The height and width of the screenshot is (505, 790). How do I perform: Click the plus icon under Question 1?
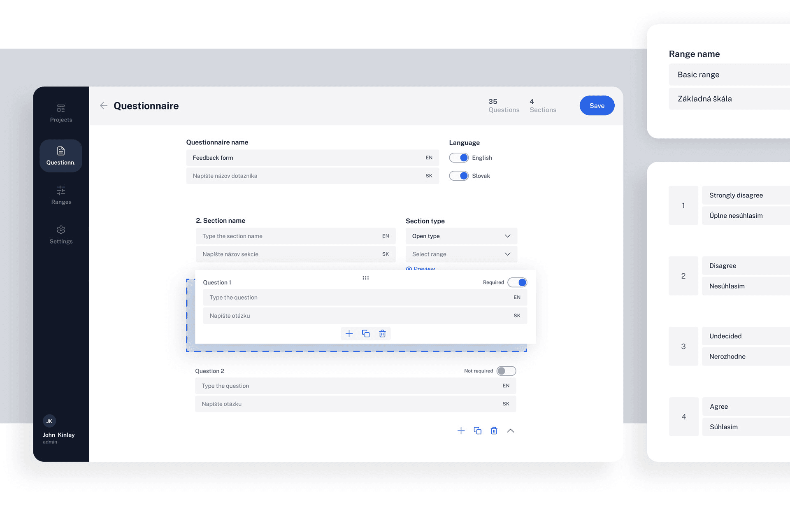click(x=349, y=333)
